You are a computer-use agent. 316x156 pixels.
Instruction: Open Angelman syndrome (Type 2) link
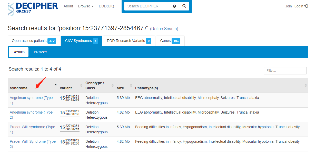pos(31,115)
